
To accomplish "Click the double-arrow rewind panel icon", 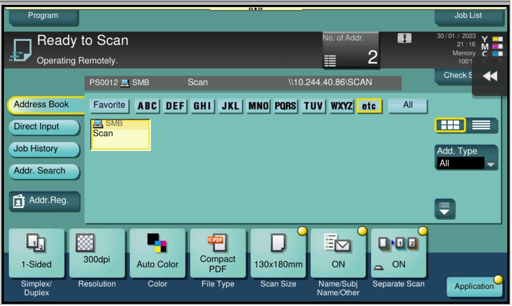I will (x=490, y=77).
